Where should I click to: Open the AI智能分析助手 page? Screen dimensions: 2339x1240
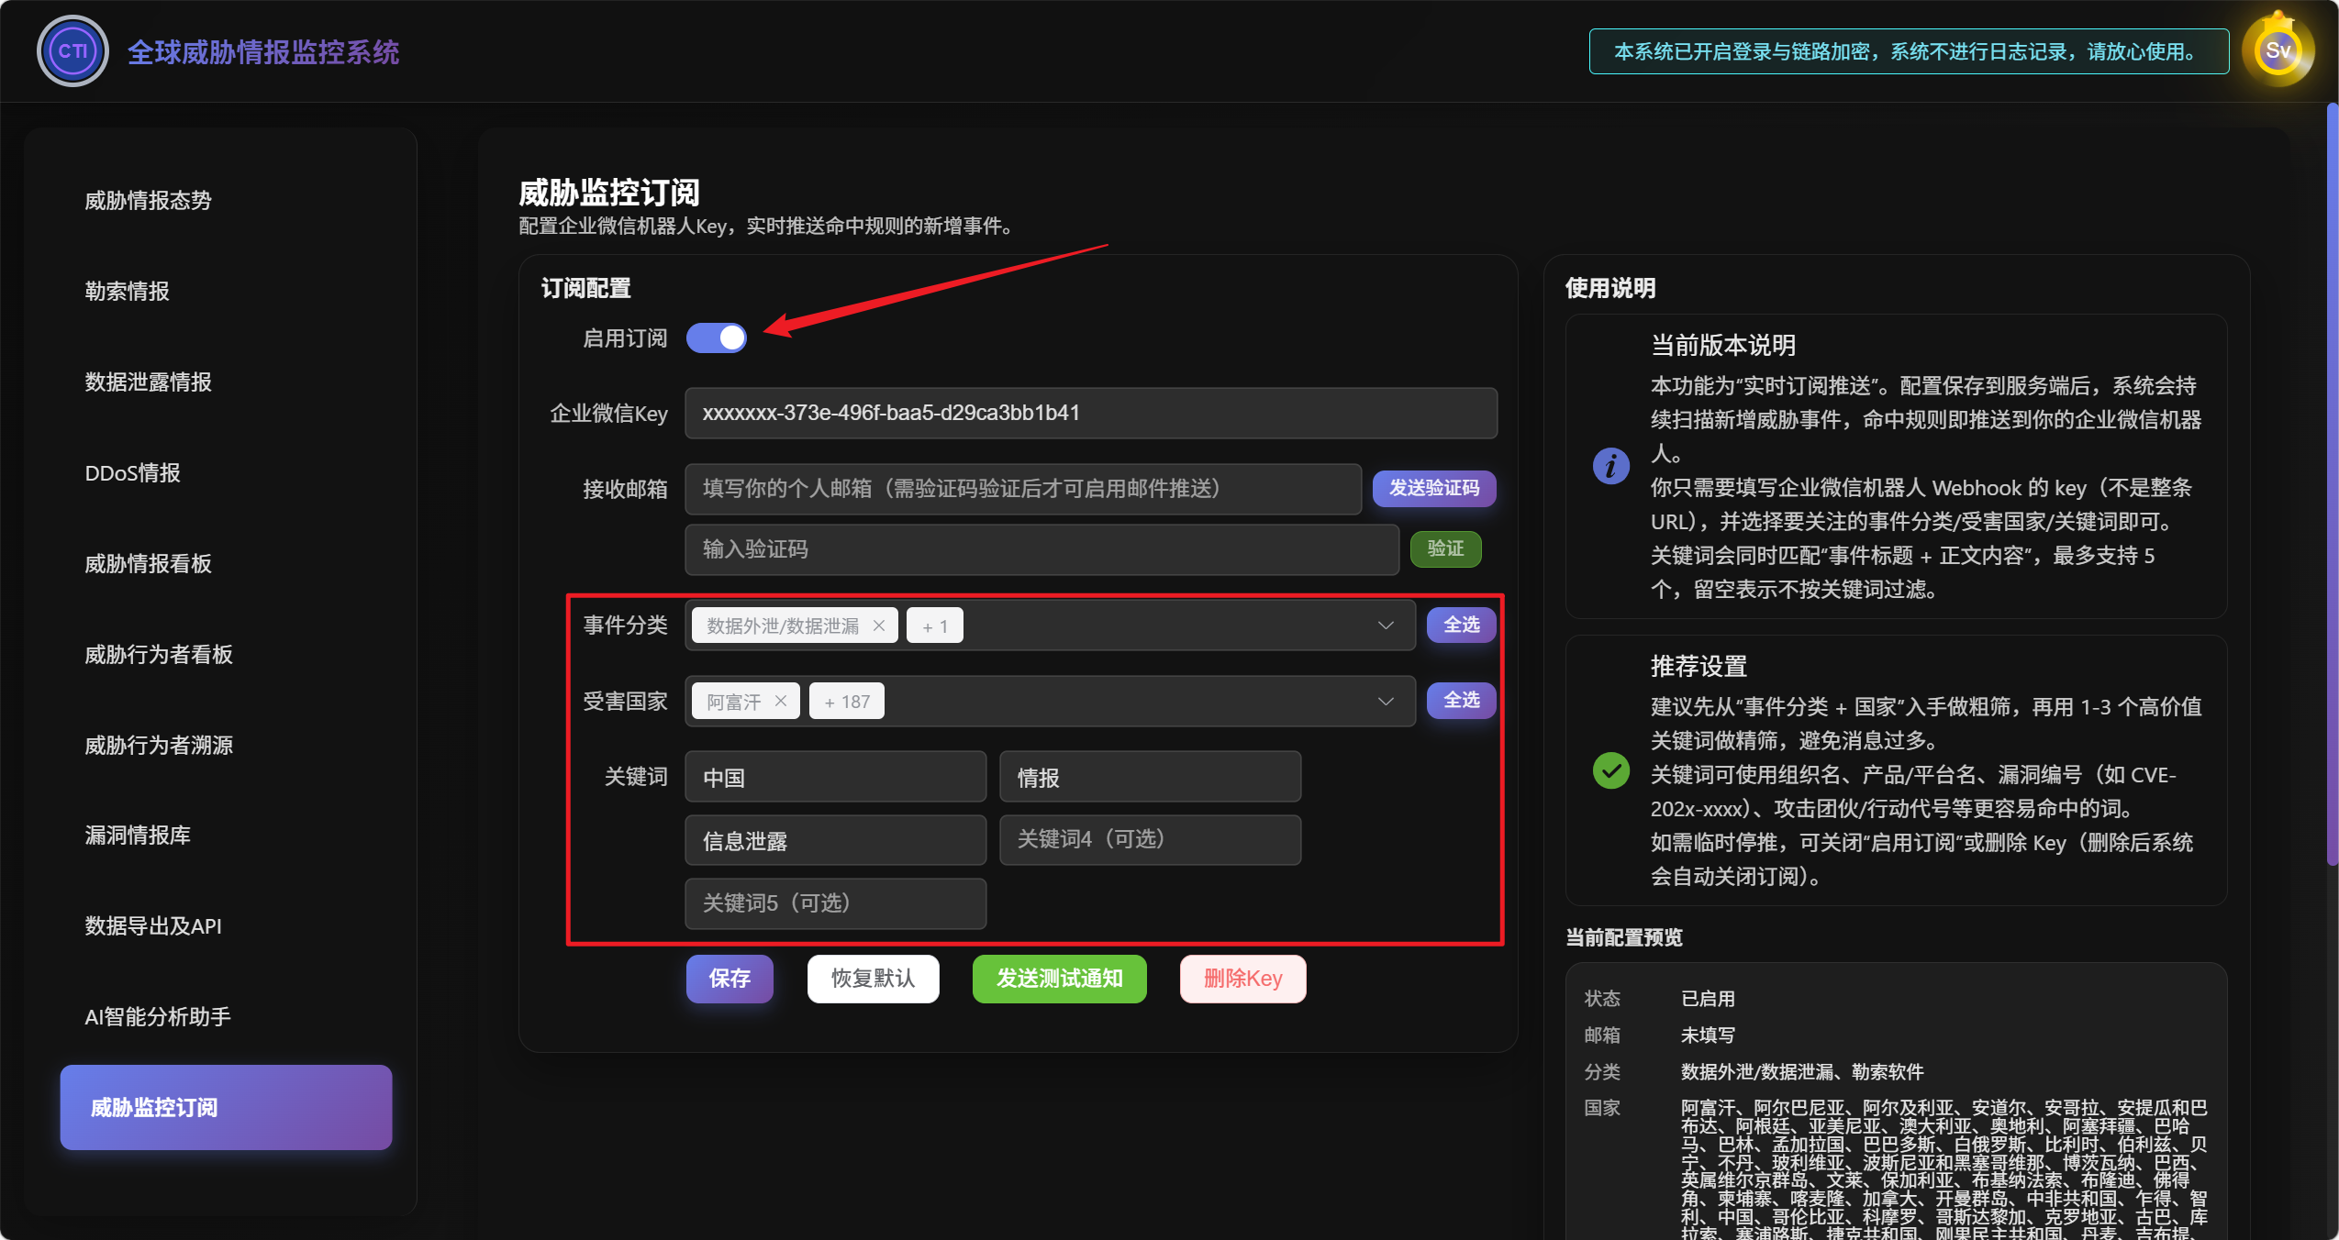click(x=158, y=1015)
